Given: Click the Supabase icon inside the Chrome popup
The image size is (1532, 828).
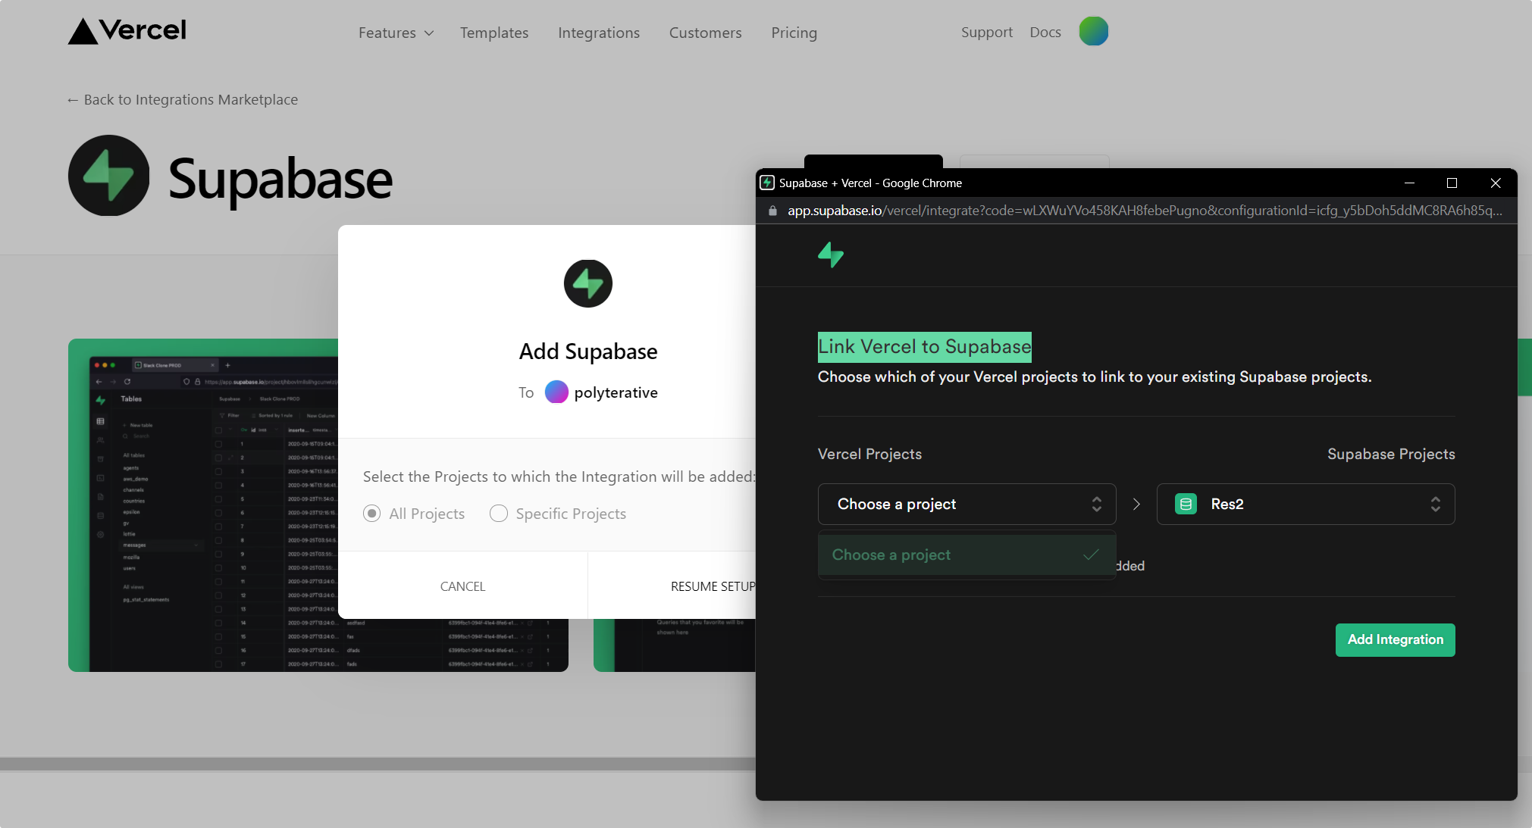Looking at the screenshot, I should click(x=831, y=255).
